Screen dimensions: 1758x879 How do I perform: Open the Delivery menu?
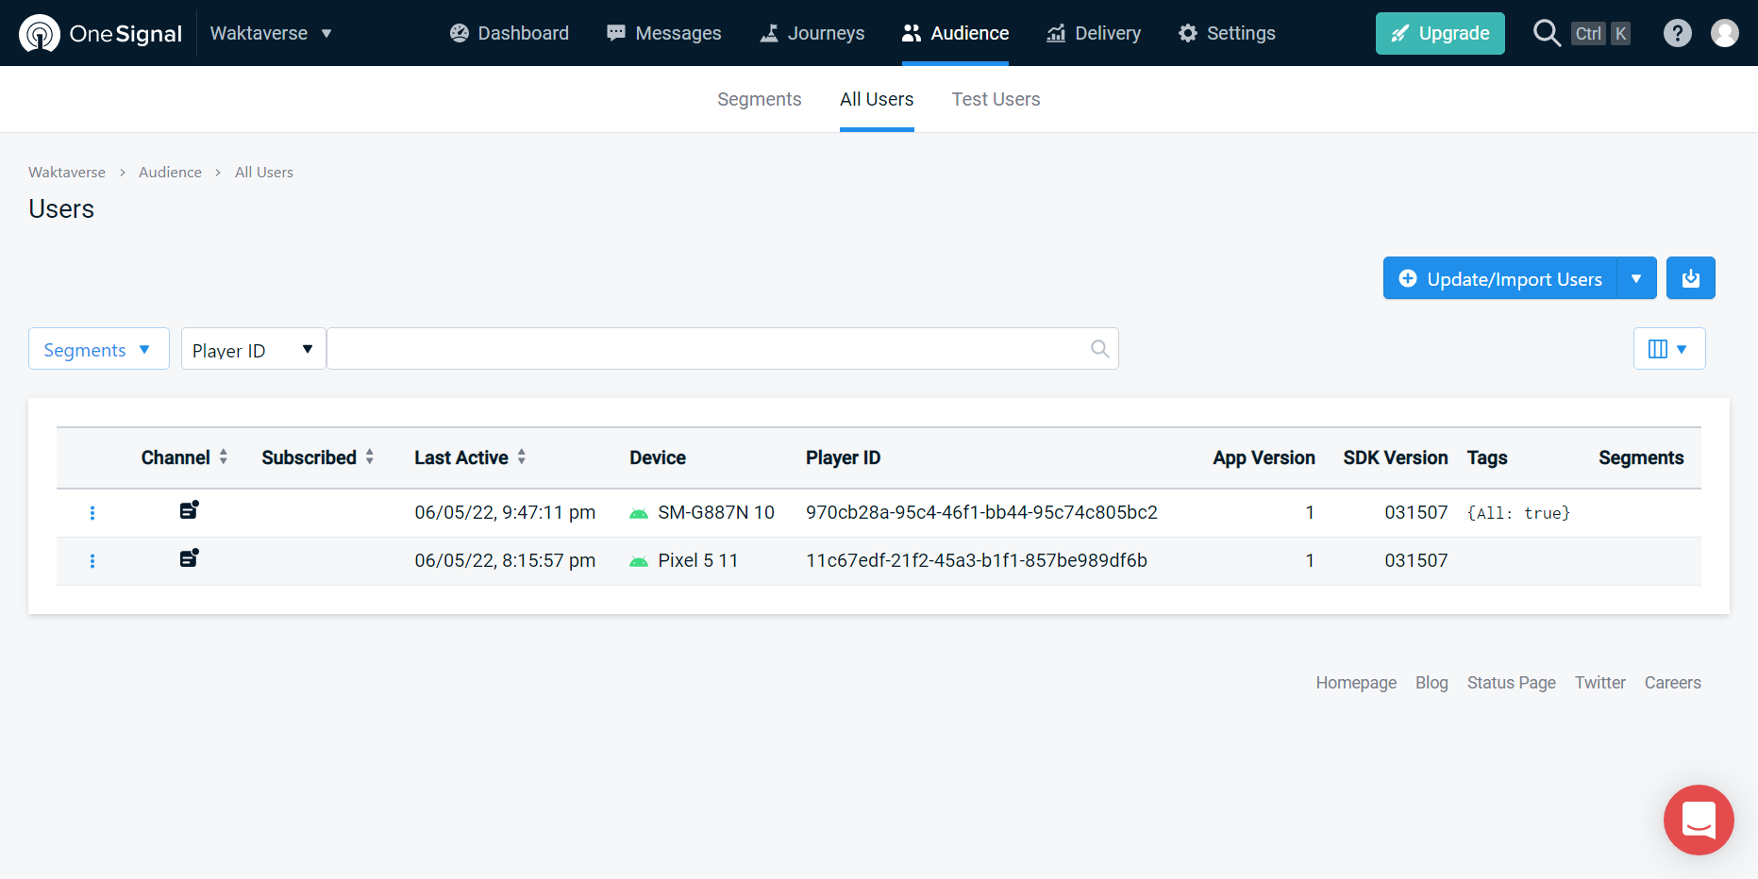click(1094, 33)
